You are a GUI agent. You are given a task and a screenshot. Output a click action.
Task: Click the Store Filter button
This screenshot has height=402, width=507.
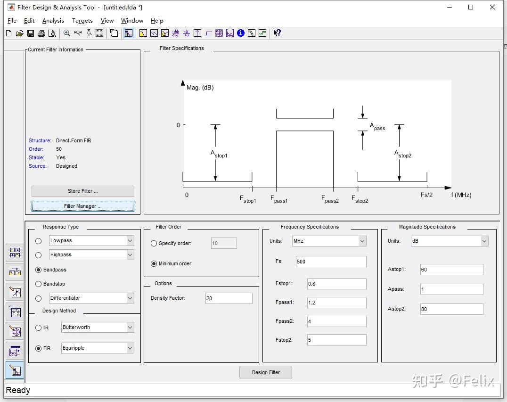click(83, 191)
